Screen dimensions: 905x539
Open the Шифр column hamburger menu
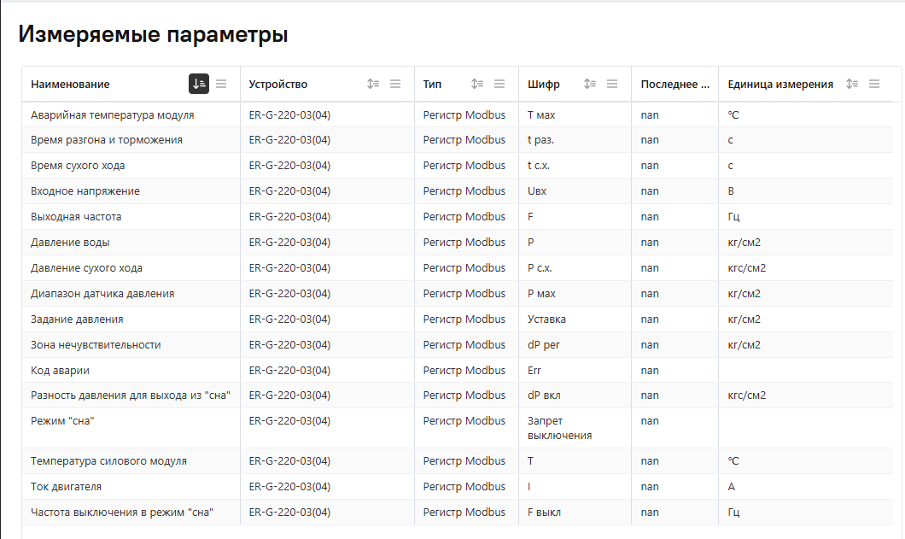612,84
